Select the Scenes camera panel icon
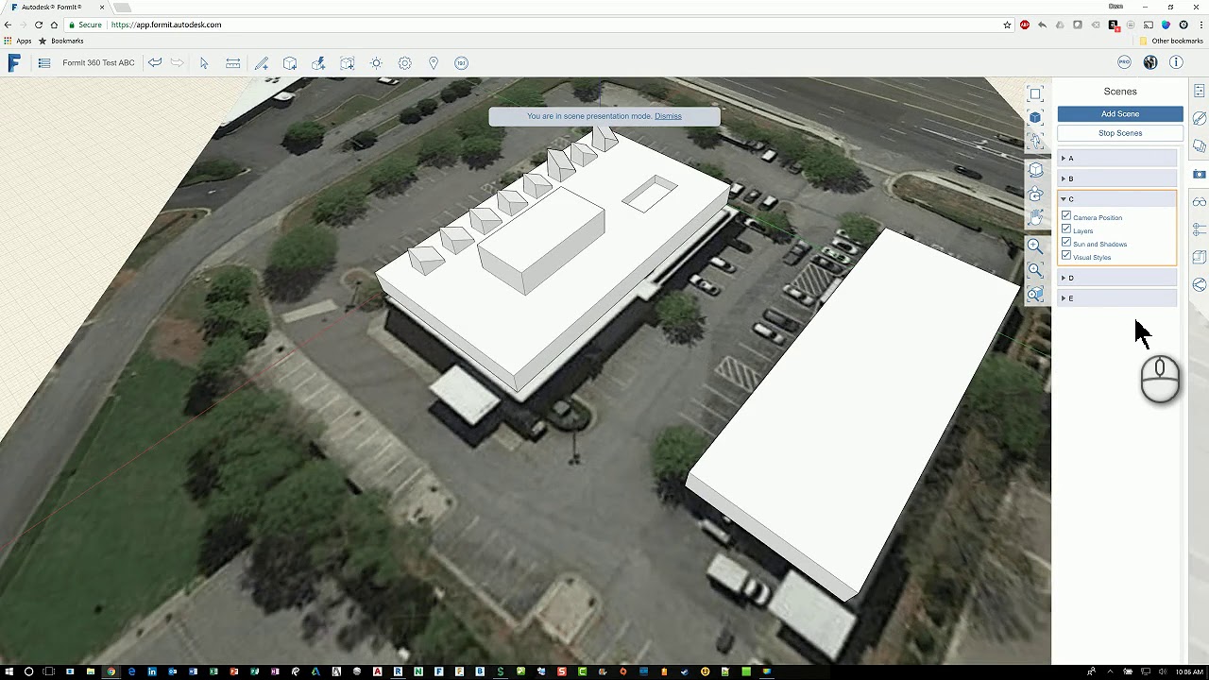The height and width of the screenshot is (680, 1209). (x=1199, y=174)
